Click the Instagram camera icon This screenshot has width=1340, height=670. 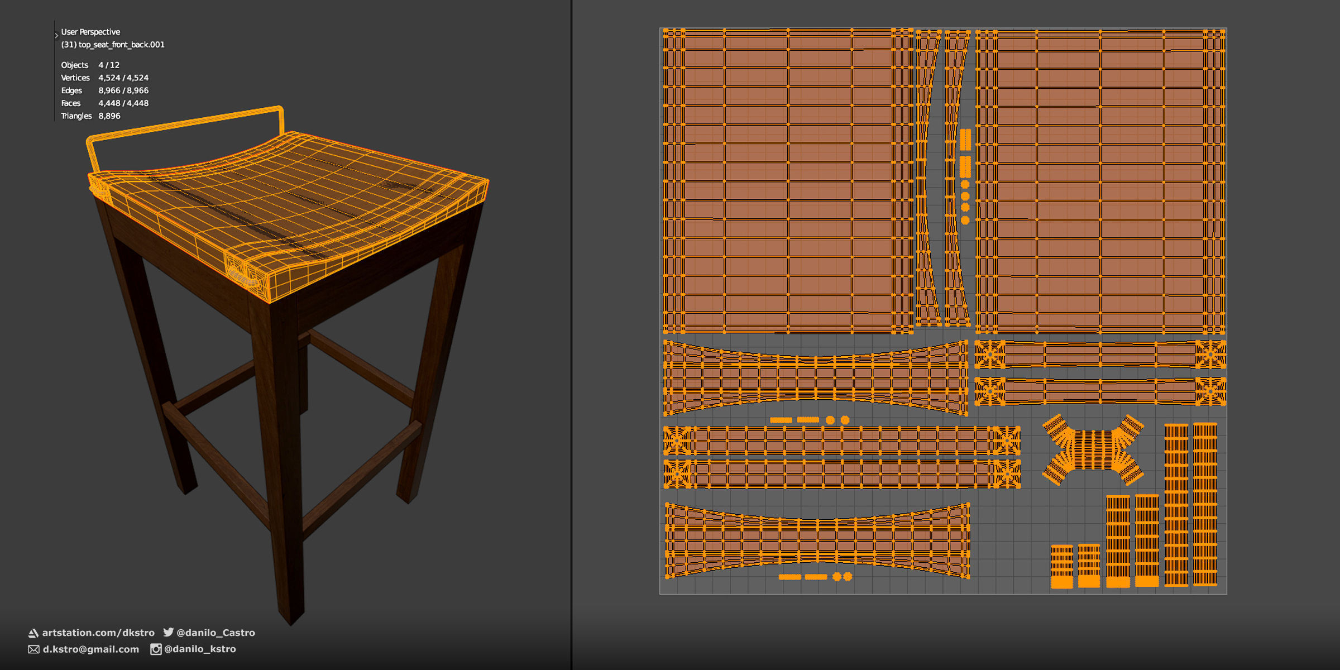tap(156, 649)
